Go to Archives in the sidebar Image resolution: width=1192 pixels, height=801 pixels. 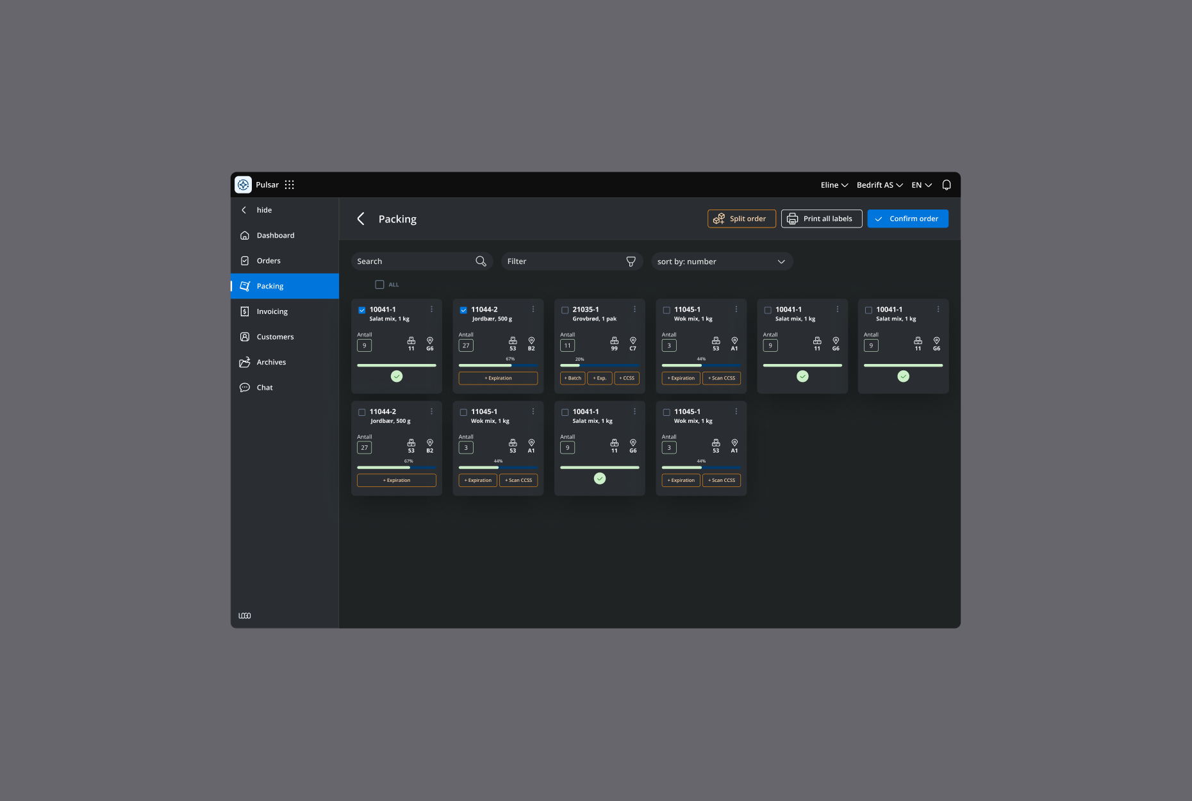(x=285, y=362)
